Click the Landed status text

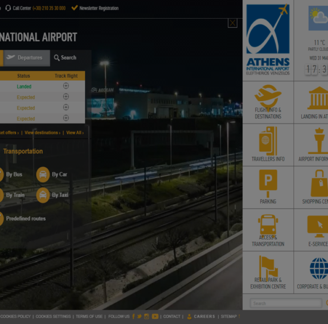[x=24, y=86]
